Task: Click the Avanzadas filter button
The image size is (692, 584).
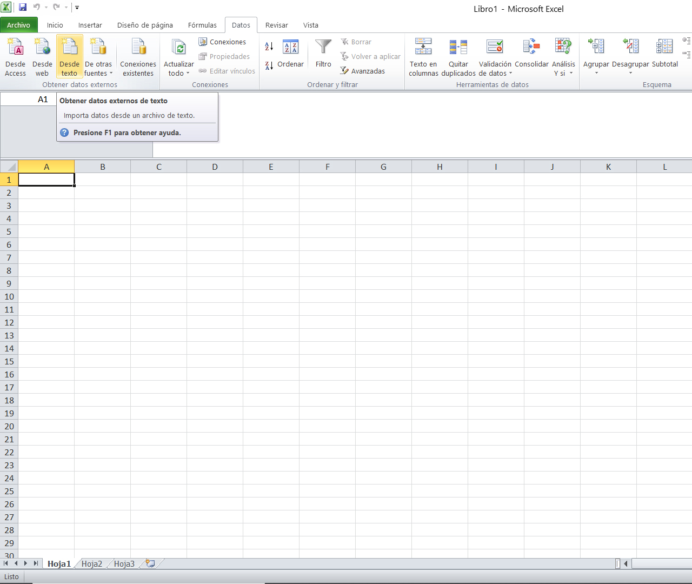Action: [x=362, y=71]
